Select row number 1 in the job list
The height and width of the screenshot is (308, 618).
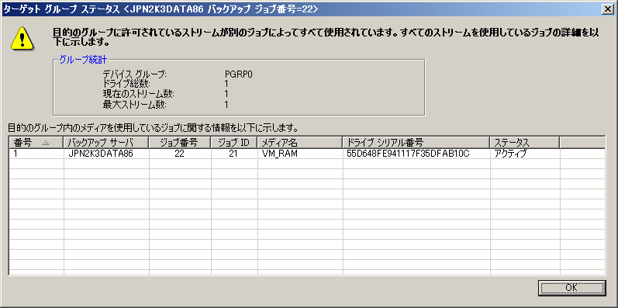click(307, 154)
